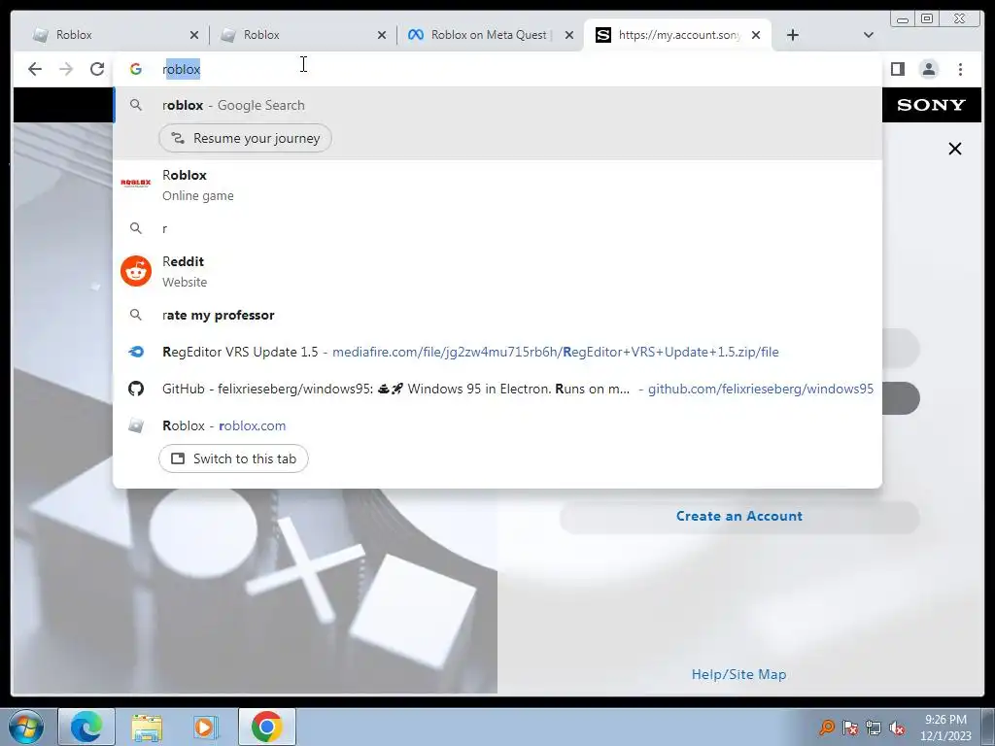The width and height of the screenshot is (995, 746).
Task: Open the taskbar clock showing 9:26 PM
Action: (945, 728)
